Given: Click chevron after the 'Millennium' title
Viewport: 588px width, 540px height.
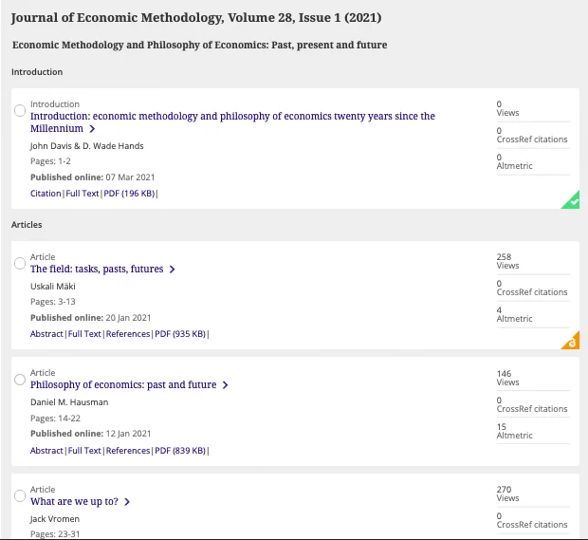Looking at the screenshot, I should coord(92,129).
